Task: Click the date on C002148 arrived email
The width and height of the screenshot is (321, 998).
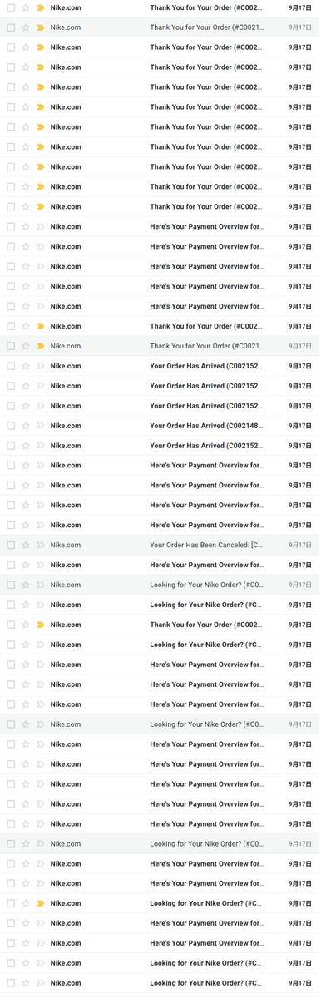Action: pos(300,426)
